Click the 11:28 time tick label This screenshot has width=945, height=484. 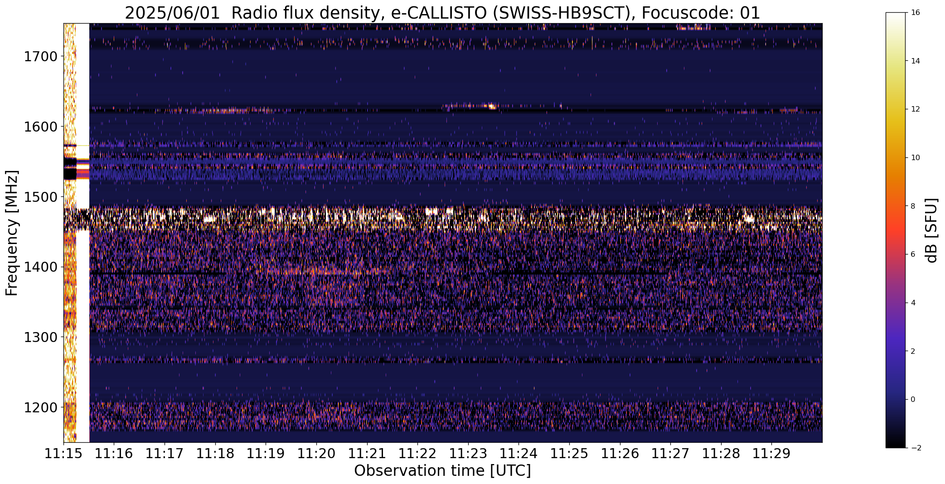pyautogui.click(x=722, y=453)
